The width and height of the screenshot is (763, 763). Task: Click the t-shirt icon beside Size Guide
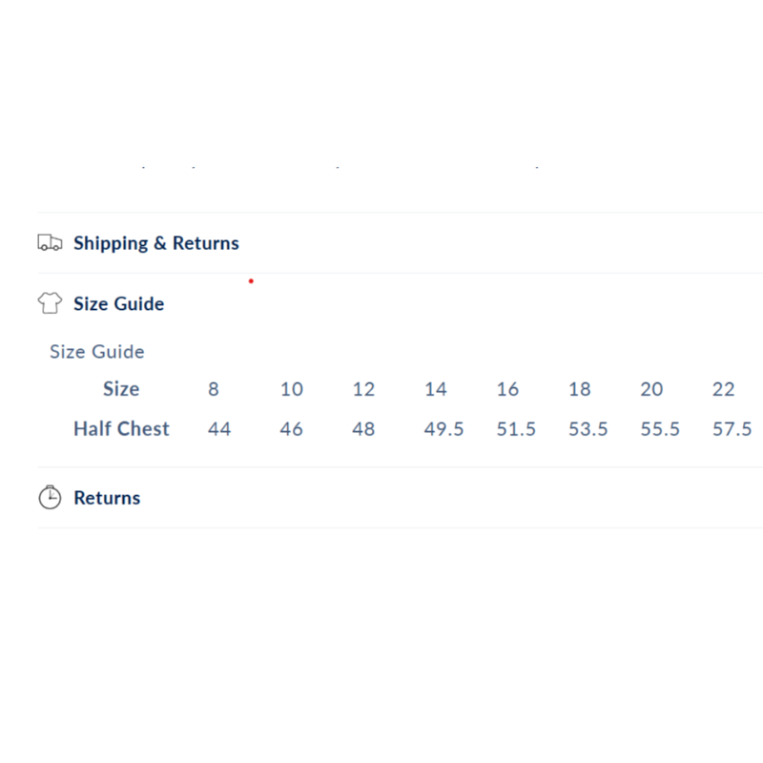click(x=50, y=304)
